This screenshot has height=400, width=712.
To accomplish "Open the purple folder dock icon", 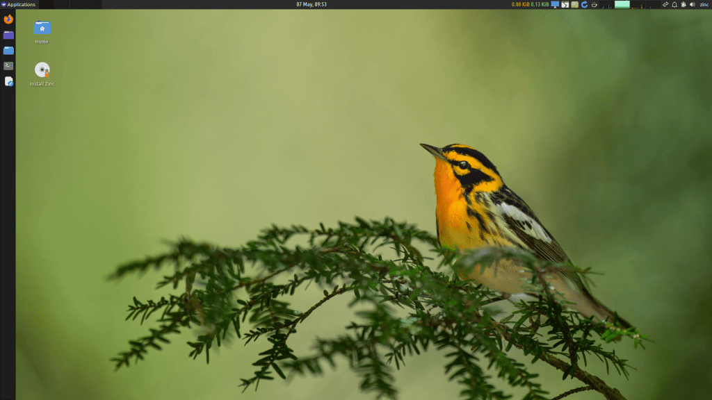I will pyautogui.click(x=8, y=35).
